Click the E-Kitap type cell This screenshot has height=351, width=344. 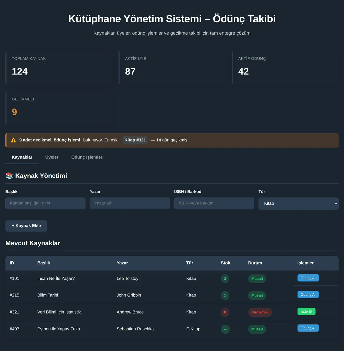pyautogui.click(x=193, y=329)
